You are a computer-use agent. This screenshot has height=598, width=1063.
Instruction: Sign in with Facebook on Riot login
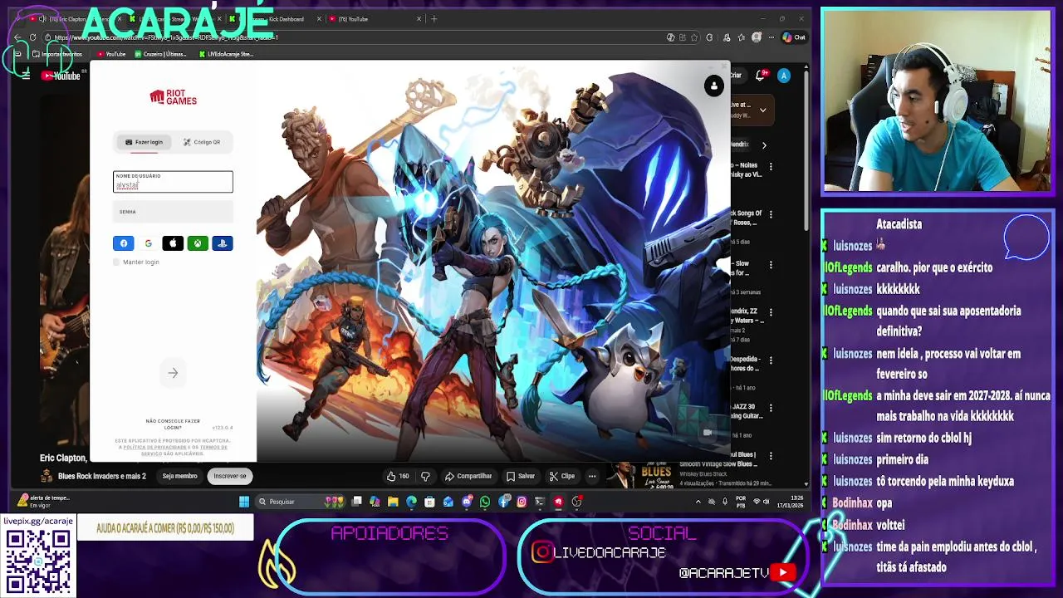[x=123, y=243]
